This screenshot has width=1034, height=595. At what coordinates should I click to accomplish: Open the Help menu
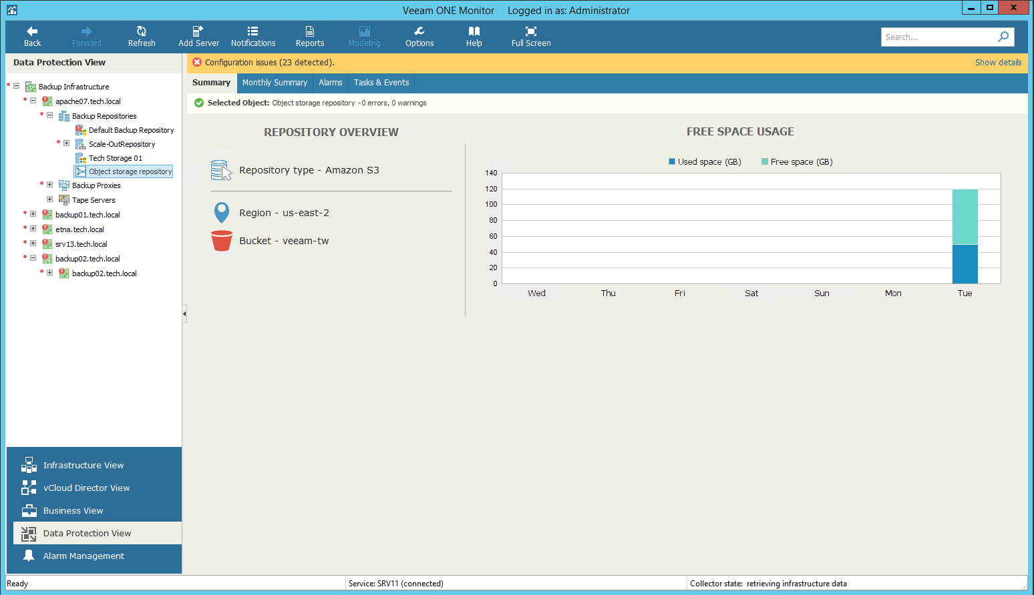click(474, 37)
